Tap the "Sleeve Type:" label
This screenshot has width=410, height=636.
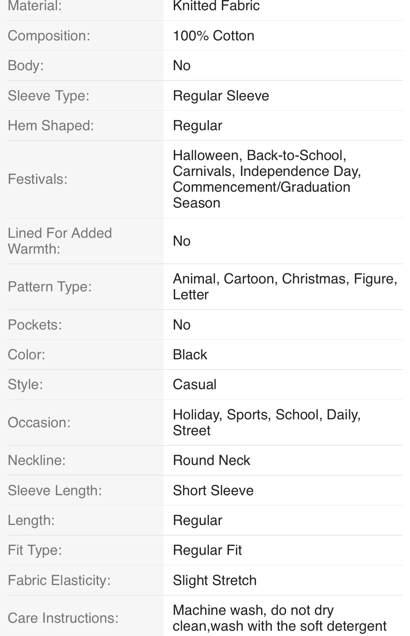point(48,96)
